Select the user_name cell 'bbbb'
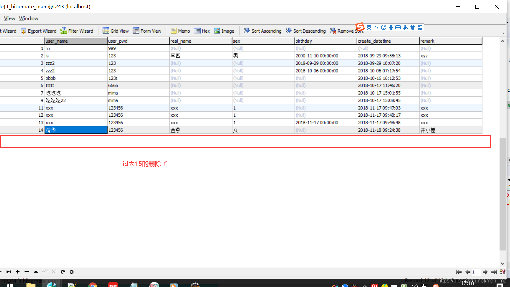510x287 pixels. click(76, 78)
